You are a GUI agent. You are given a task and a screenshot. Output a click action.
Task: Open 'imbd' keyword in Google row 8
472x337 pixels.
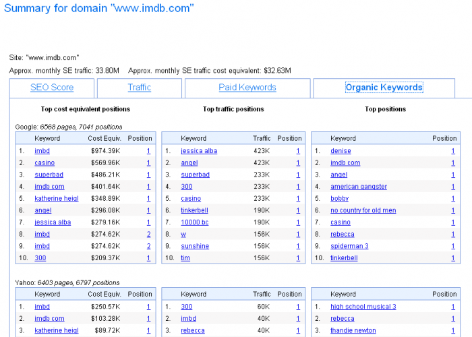[42, 234]
